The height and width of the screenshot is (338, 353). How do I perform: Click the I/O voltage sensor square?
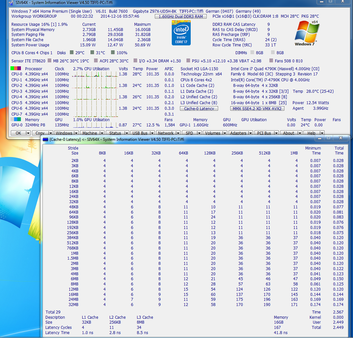click(135, 60)
